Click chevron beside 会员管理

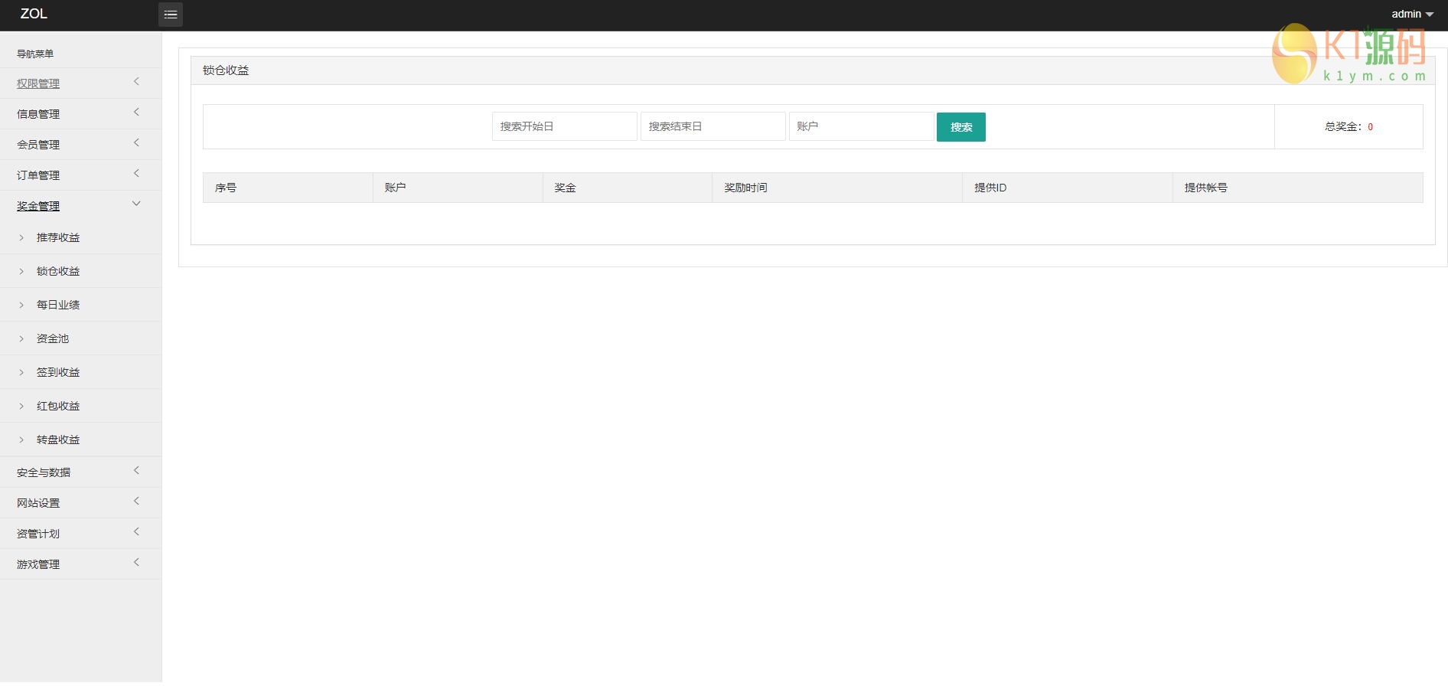point(136,142)
